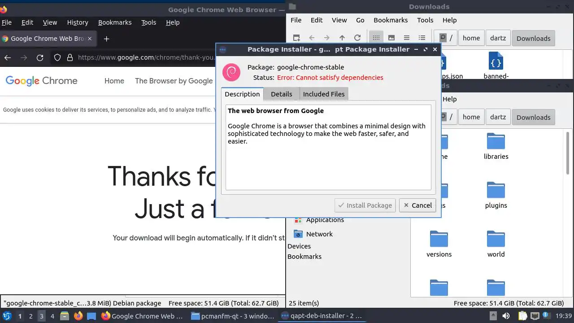Click back arrow in upper Downloads window toolbar
The image size is (574, 323).
click(312, 38)
